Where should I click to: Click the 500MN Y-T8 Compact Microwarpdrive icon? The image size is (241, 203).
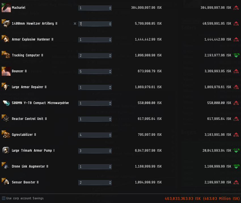[6, 103]
